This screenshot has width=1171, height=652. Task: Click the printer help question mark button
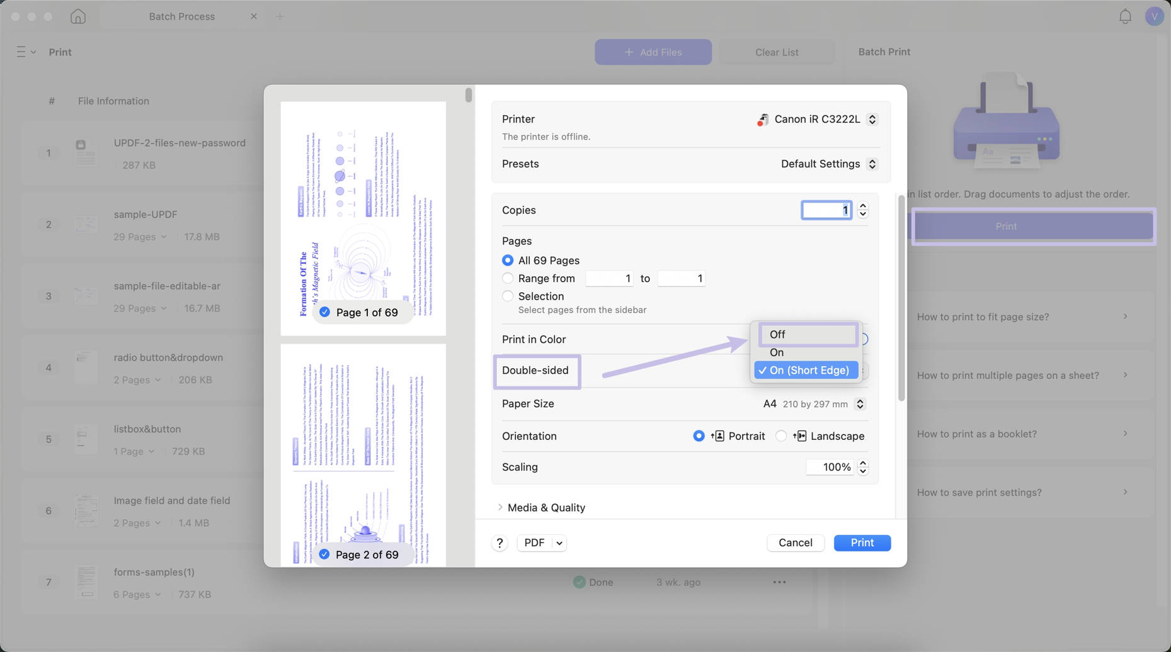(500, 543)
